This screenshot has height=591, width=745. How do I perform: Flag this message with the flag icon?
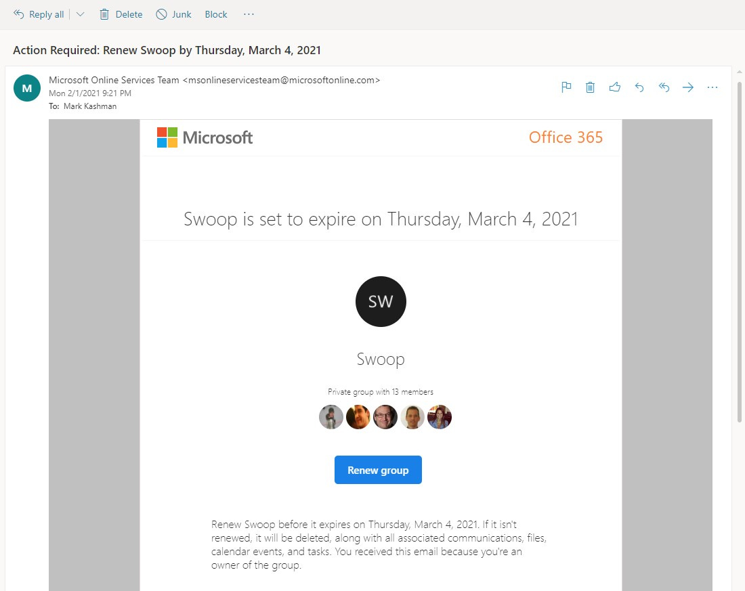[566, 87]
